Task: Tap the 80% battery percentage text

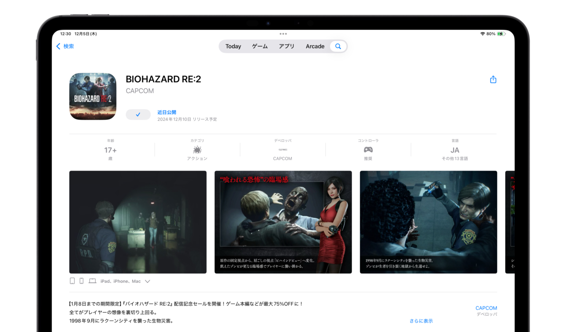Action: click(491, 34)
